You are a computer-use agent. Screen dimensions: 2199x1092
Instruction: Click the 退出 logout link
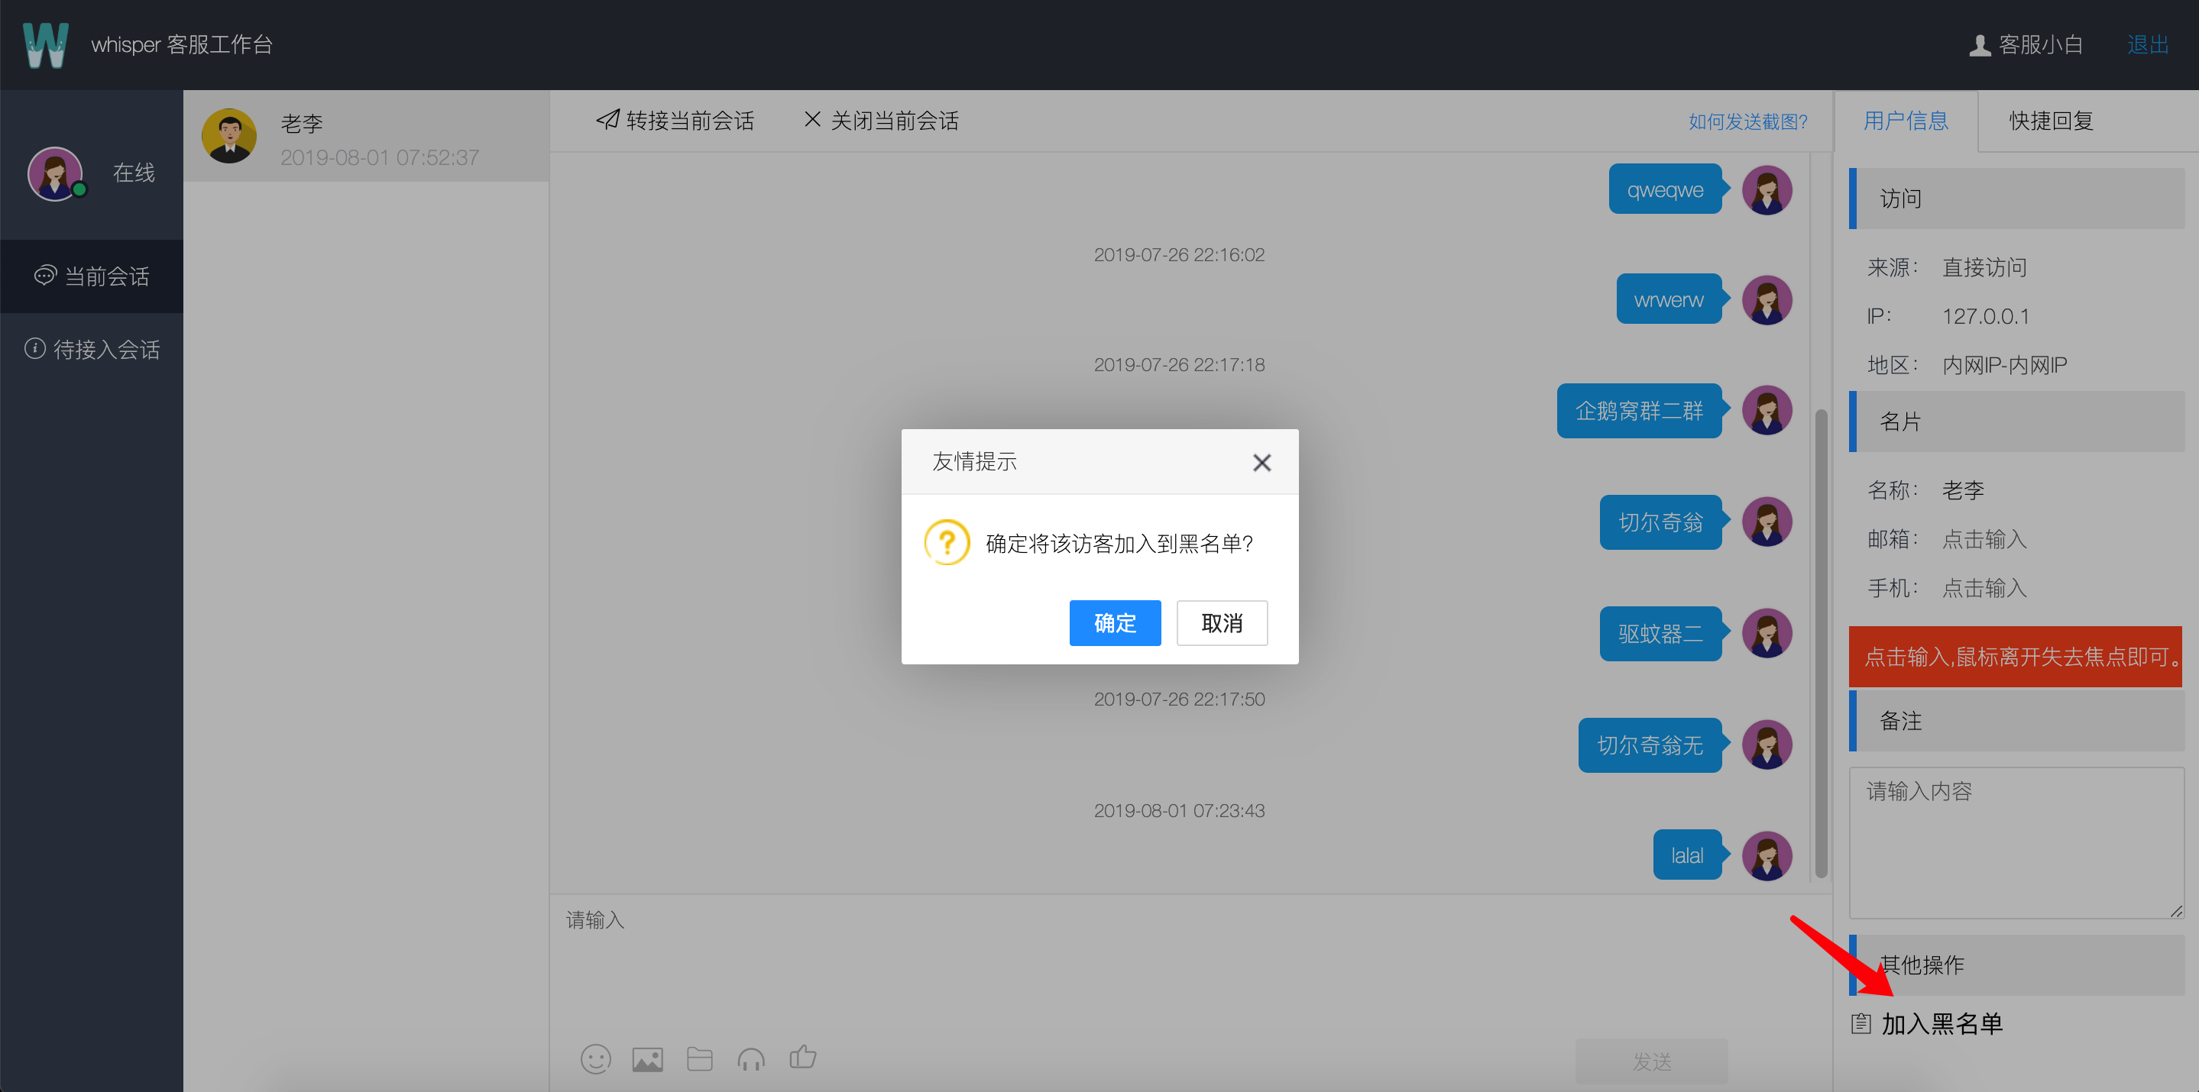pyautogui.click(x=2148, y=44)
